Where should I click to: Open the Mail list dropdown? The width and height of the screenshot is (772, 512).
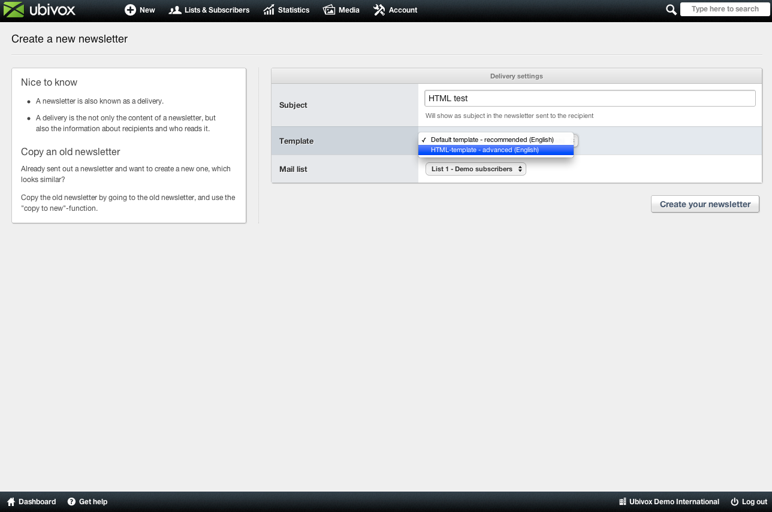[x=476, y=169]
